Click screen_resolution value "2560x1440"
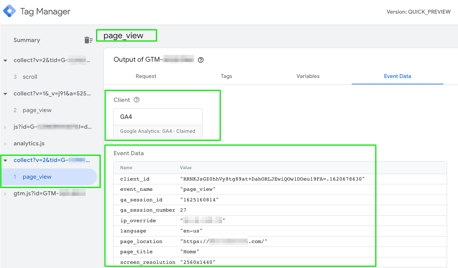The image size is (458, 268). (198, 262)
